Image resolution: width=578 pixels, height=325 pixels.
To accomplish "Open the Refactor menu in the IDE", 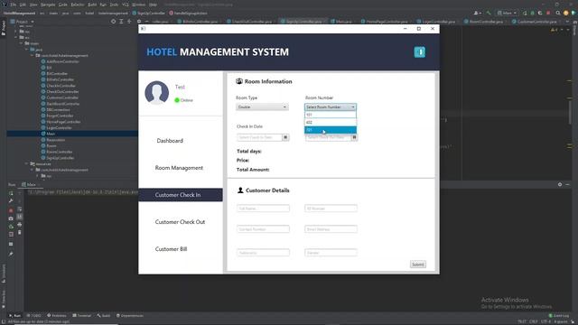I will pyautogui.click(x=78, y=5).
